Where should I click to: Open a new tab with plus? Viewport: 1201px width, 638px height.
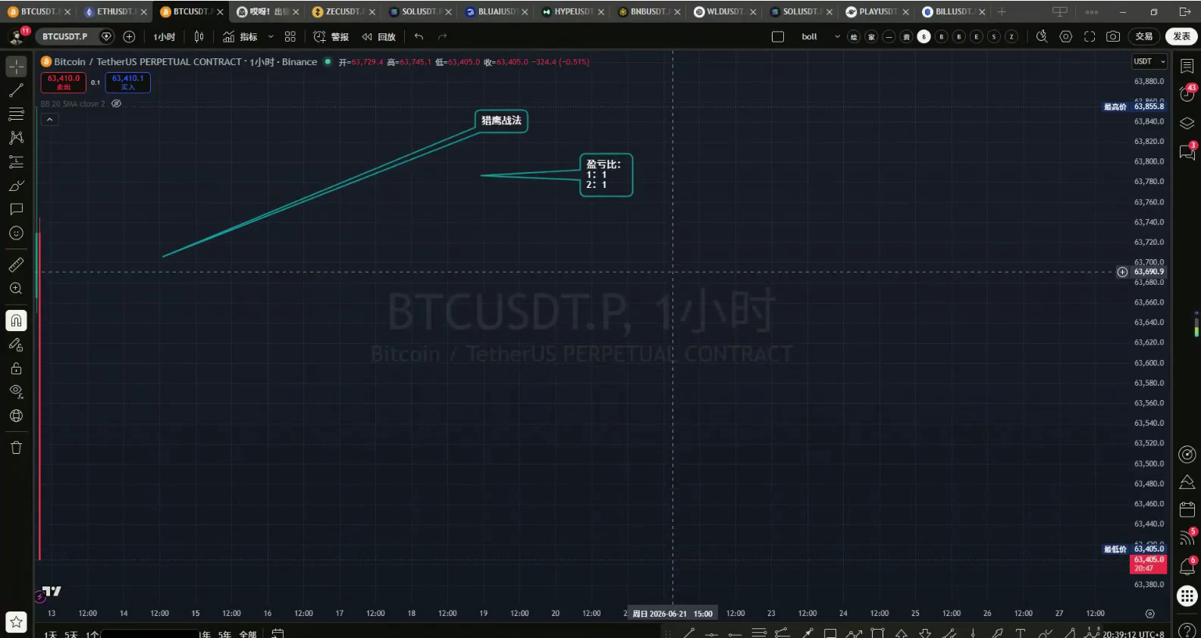click(x=1002, y=11)
